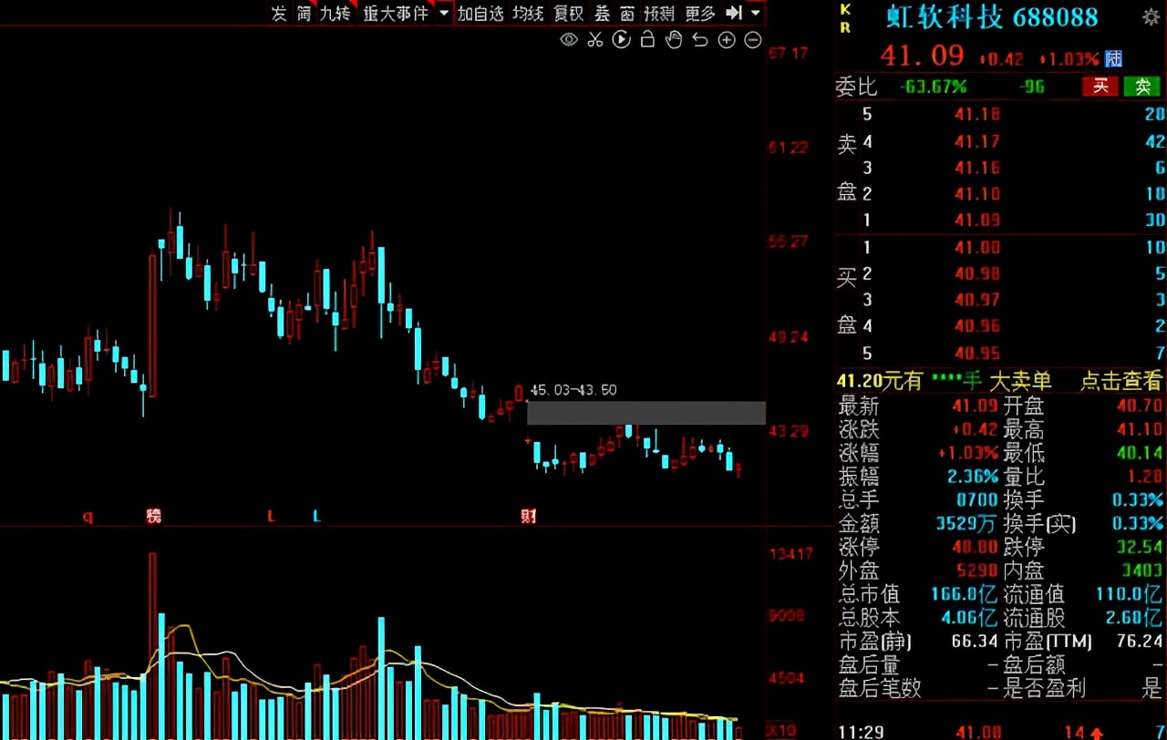
Task: Click the current price 41.09 in header
Action: pos(922,56)
